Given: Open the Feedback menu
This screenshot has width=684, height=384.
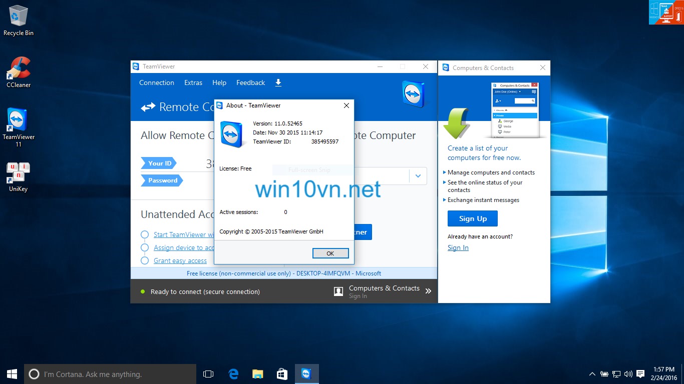Looking at the screenshot, I should point(251,82).
